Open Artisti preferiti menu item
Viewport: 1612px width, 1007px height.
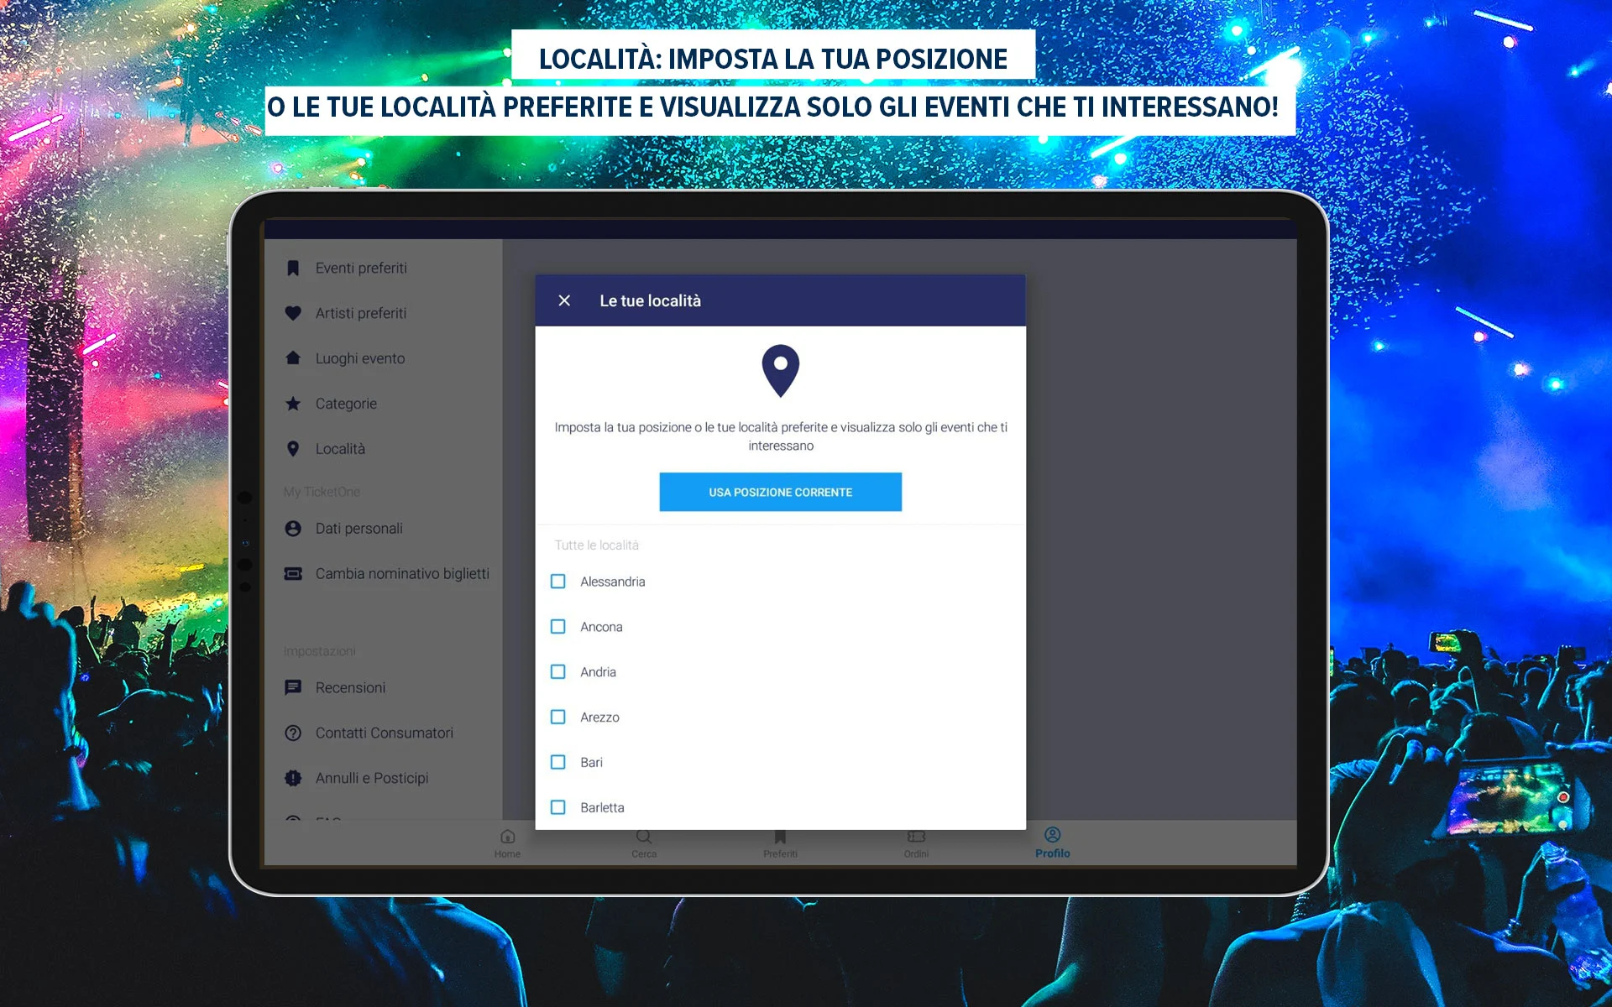point(384,313)
